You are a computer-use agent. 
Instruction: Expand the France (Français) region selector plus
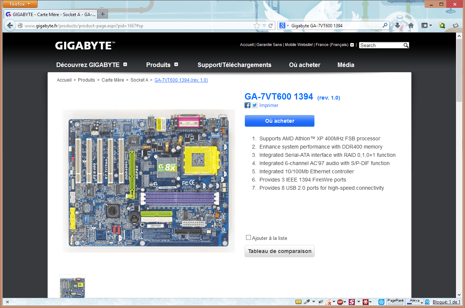coord(352,45)
